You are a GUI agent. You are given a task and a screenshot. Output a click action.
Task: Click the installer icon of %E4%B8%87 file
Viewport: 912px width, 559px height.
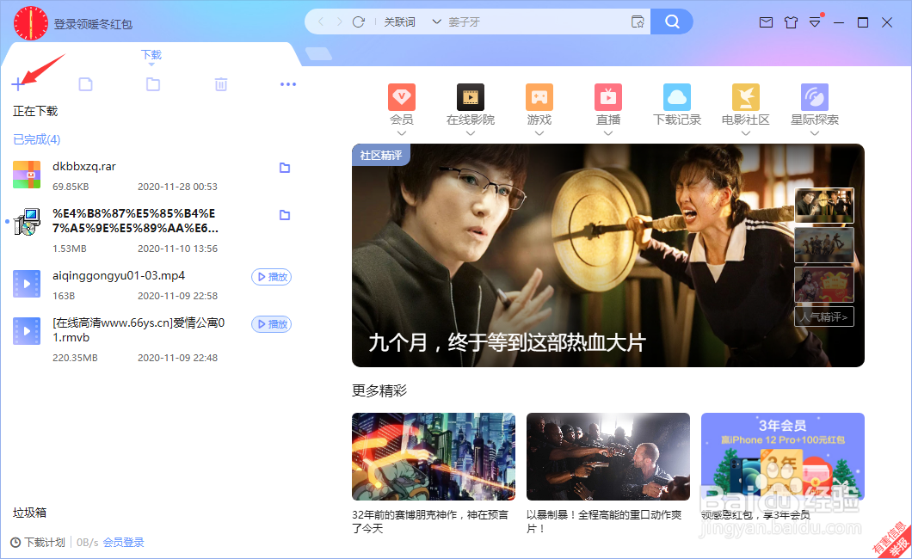pos(27,221)
